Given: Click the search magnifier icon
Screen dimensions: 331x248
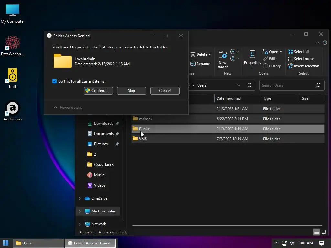Looking at the screenshot, I should 318,85.
